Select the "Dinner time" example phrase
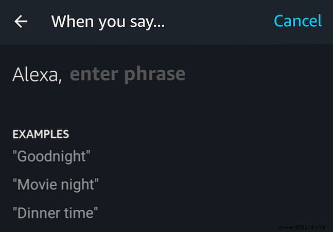This screenshot has width=333, height=232. (x=56, y=212)
